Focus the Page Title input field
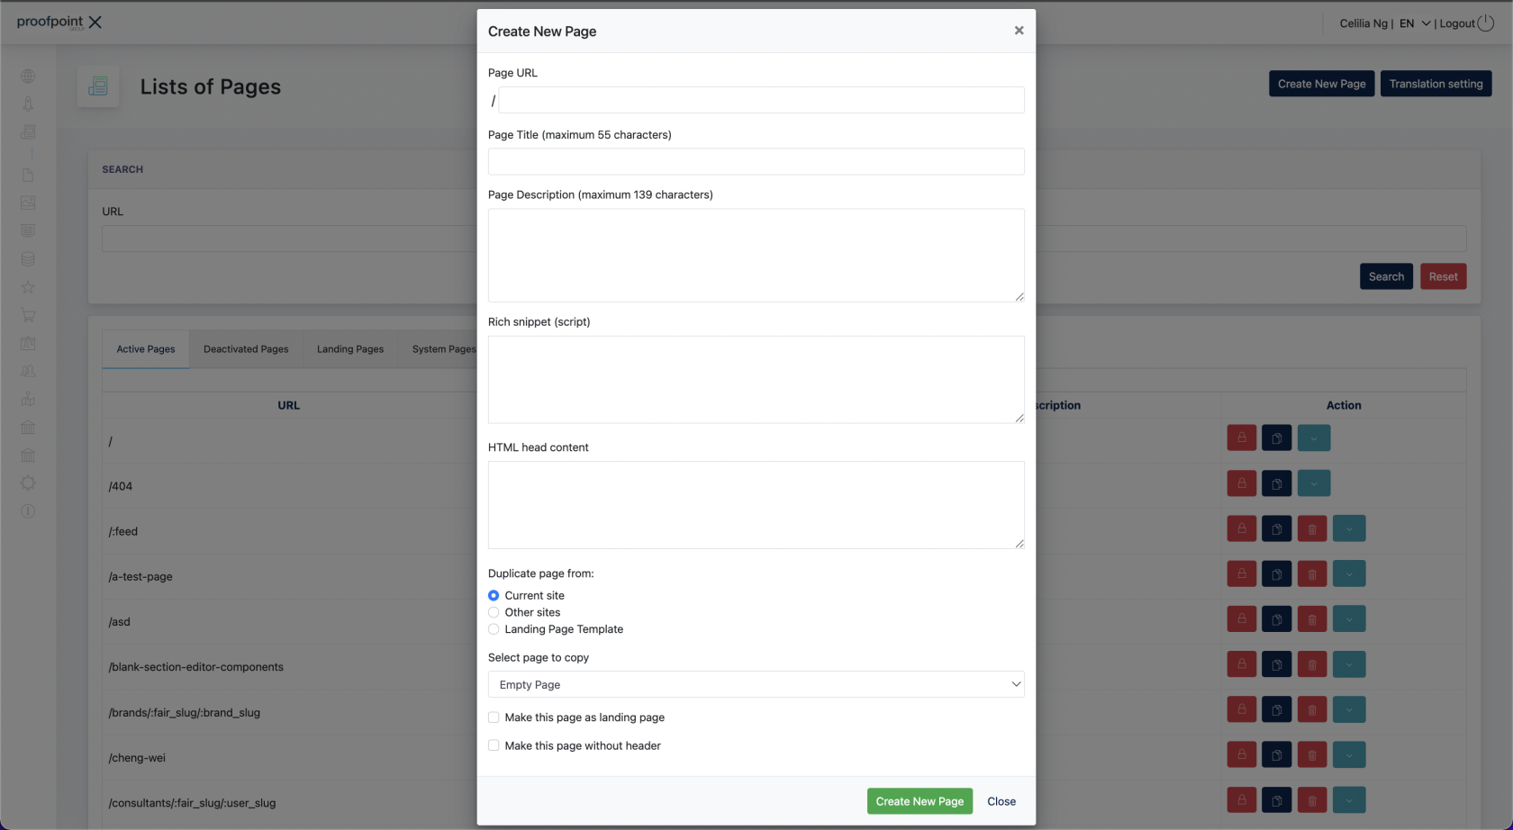The image size is (1513, 830). (756, 161)
